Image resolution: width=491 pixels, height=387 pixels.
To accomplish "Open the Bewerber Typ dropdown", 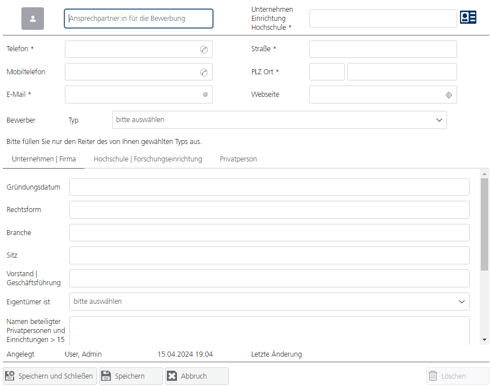I will point(279,120).
